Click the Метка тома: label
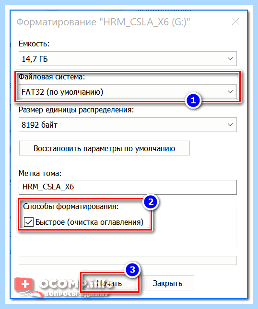The image size is (258, 309). (40, 174)
